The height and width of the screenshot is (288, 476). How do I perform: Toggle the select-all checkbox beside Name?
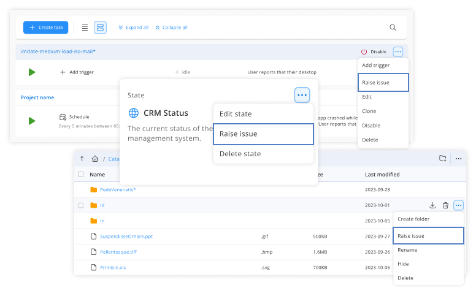point(81,174)
